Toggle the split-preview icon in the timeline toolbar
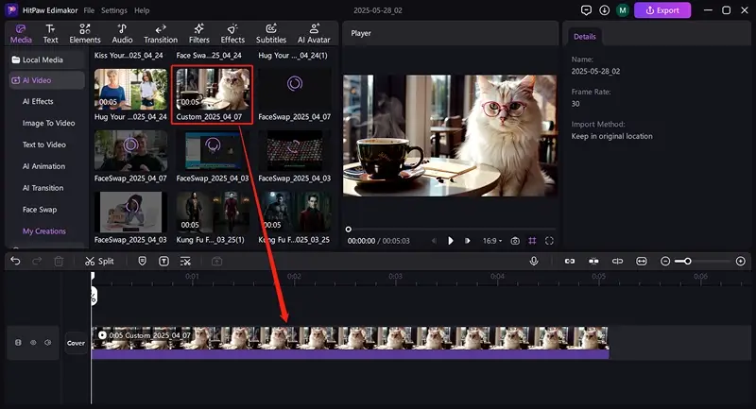The width and height of the screenshot is (756, 409). [x=618, y=261]
